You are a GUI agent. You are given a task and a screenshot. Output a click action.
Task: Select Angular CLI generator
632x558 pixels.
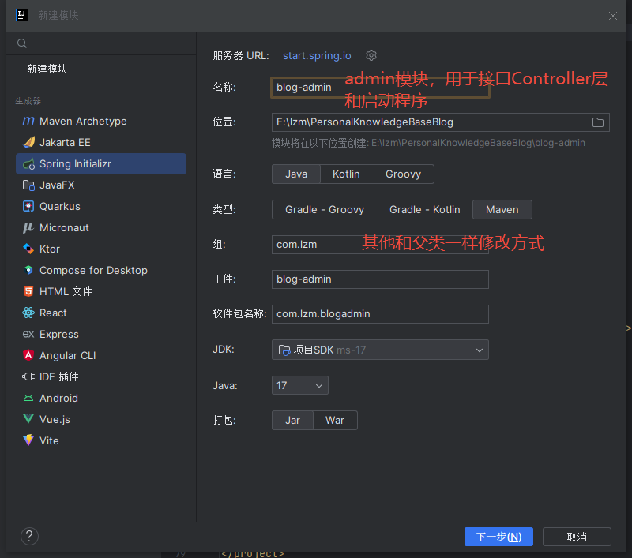click(x=101, y=356)
